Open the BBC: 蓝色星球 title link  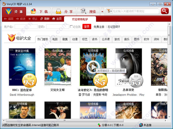click(22, 90)
